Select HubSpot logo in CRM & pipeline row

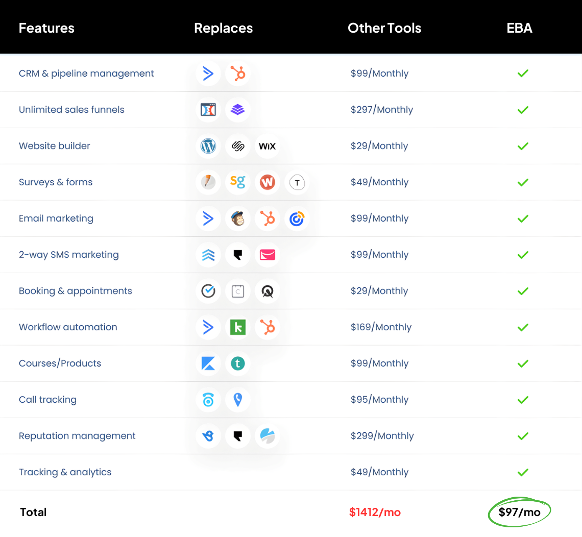(x=237, y=74)
